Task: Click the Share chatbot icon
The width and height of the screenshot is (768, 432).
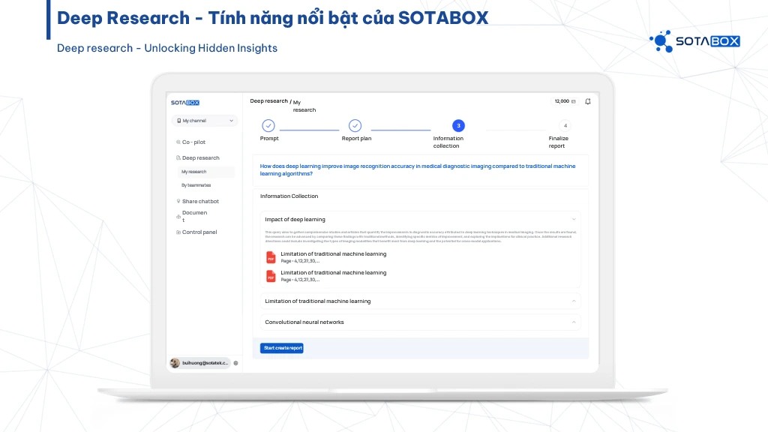Action: pyautogui.click(x=178, y=201)
